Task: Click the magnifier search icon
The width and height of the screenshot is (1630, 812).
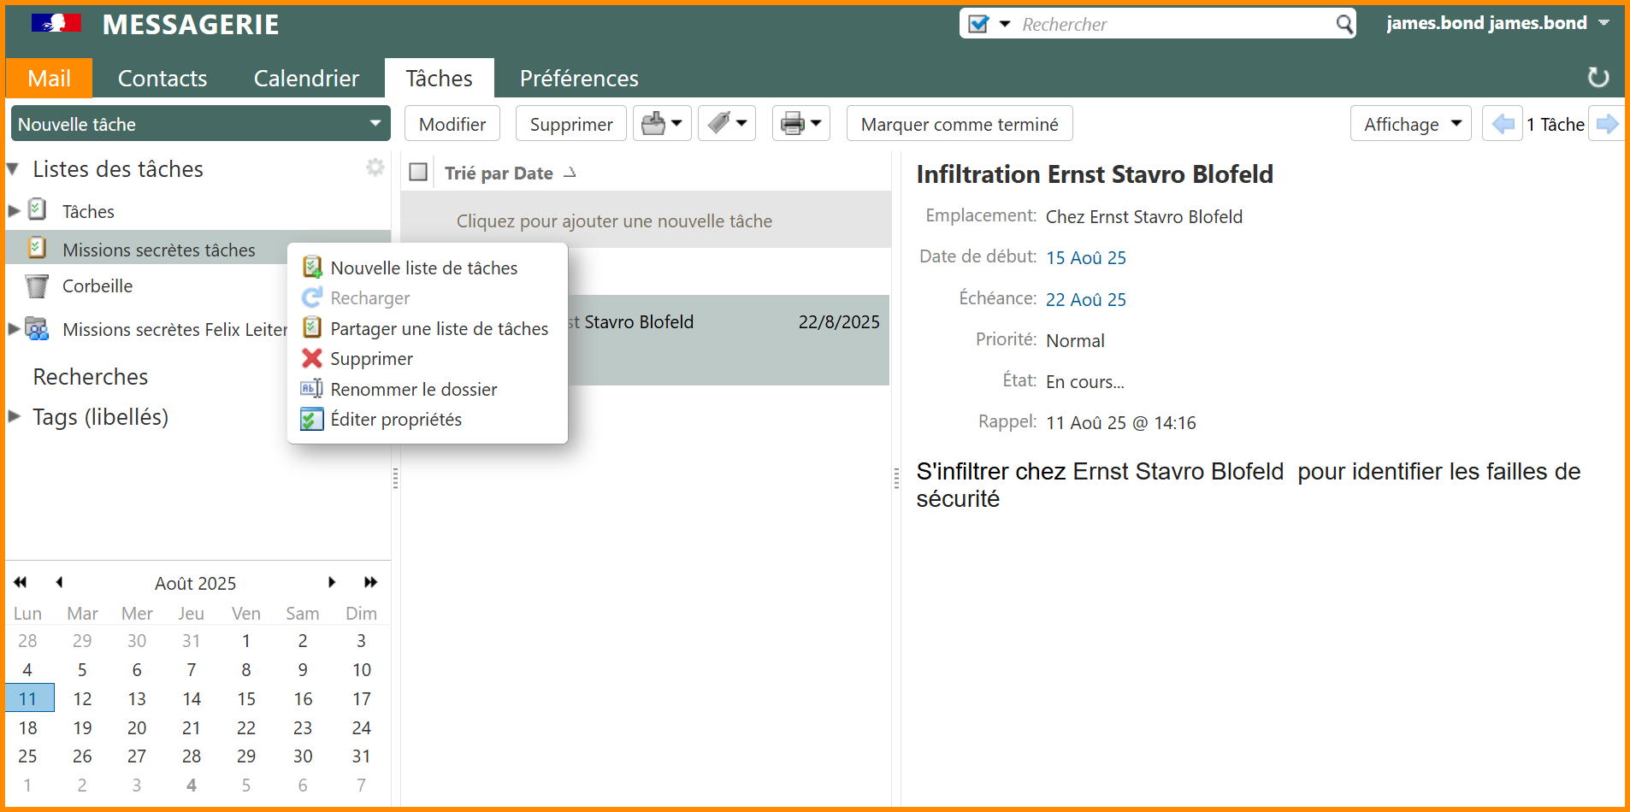Action: pos(1344,24)
